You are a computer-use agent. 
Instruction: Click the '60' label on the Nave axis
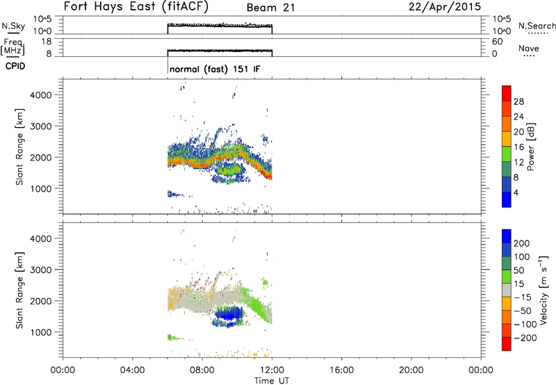coord(498,42)
